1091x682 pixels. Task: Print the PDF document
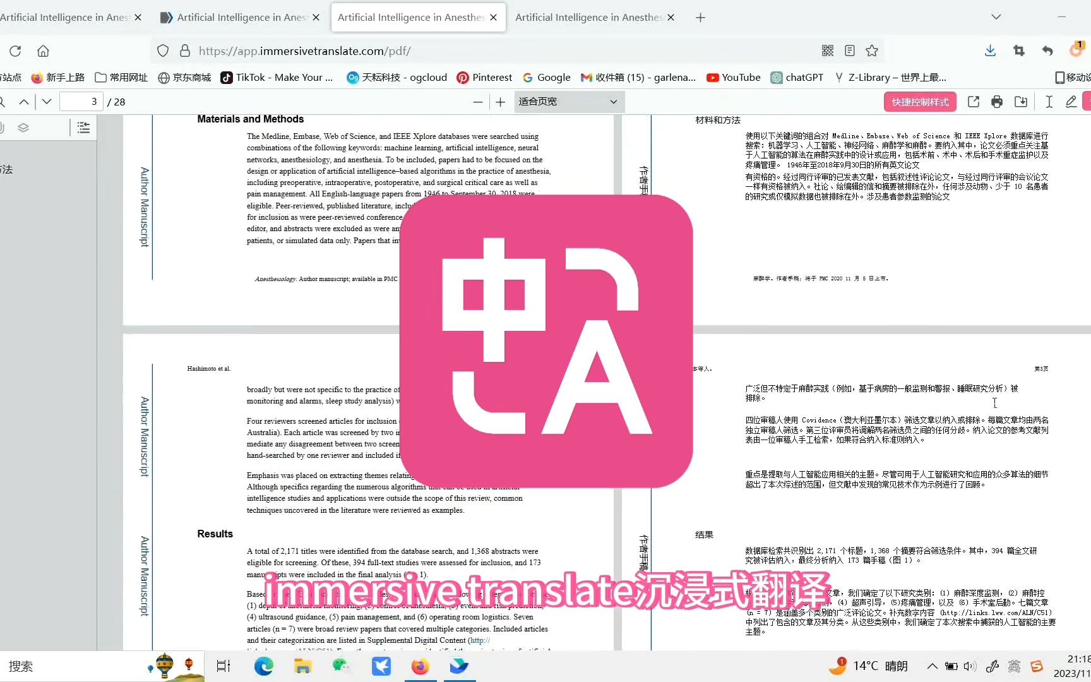(x=997, y=102)
